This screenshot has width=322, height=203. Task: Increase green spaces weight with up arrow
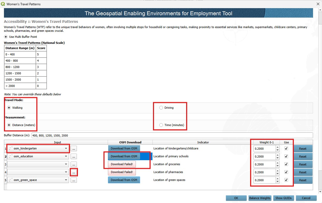click(277, 179)
